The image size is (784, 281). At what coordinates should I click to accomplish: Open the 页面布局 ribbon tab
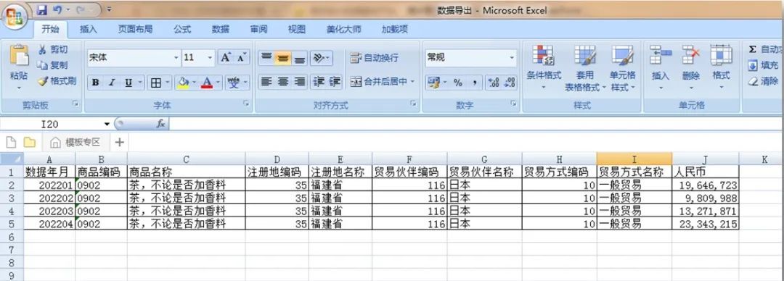[x=136, y=30]
